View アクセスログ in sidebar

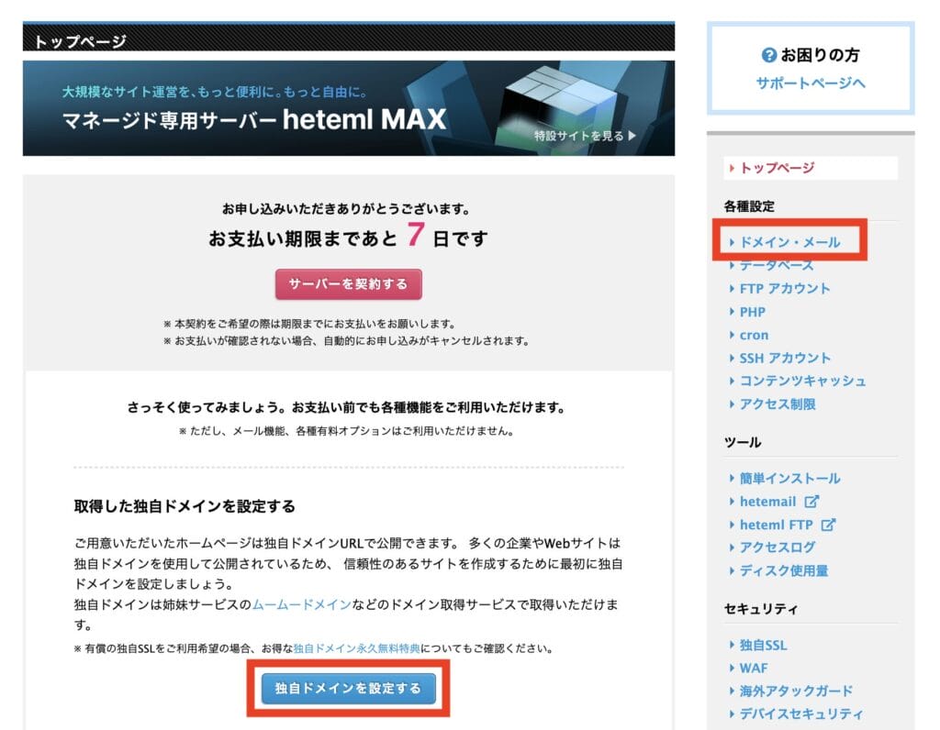pos(778,547)
